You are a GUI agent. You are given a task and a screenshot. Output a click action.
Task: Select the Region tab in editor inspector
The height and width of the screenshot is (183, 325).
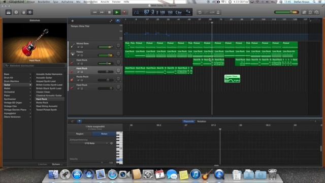[80, 134]
